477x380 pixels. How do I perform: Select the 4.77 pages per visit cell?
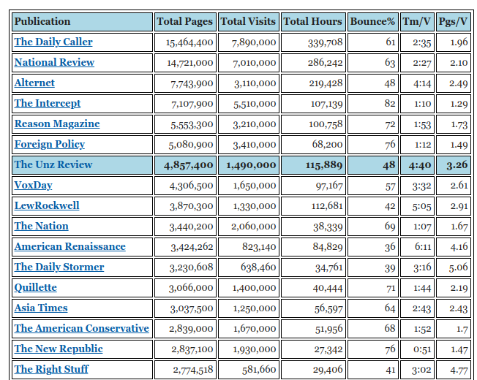[x=454, y=369]
